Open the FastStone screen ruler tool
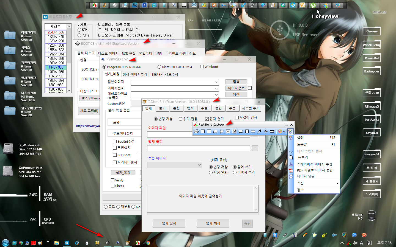The image size is (396, 247). [272, 131]
